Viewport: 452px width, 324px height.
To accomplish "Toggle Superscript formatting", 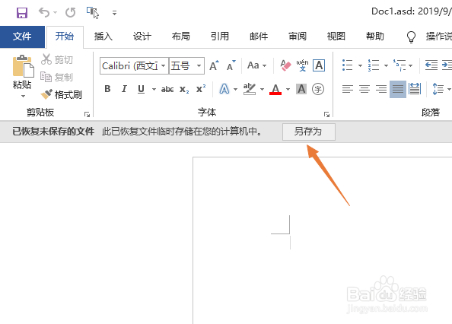I will coord(201,89).
